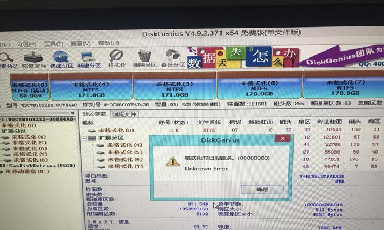Click the 卷标 column header
The width and height of the screenshot is (384, 230).
click(x=88, y=122)
